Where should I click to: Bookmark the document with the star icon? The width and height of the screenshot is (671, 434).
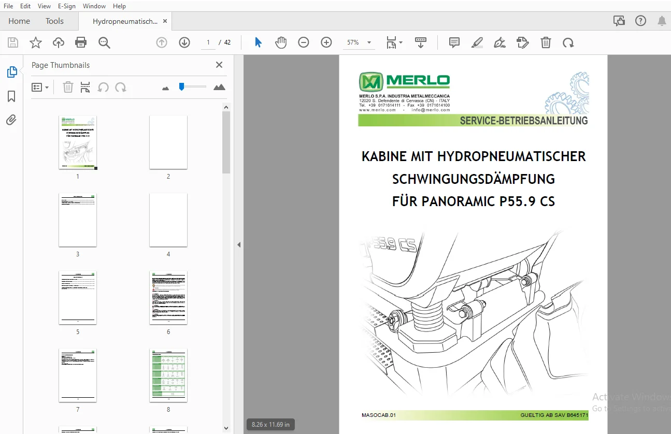pos(36,42)
